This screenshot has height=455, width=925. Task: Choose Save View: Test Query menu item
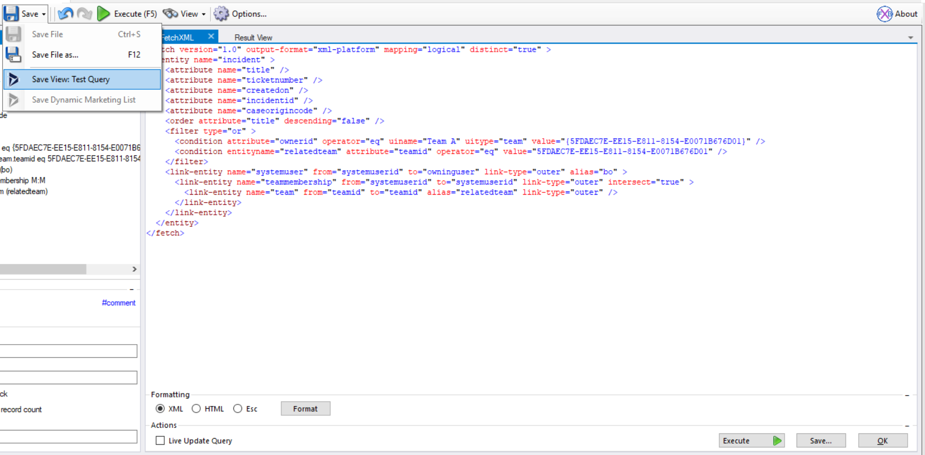[x=71, y=79]
